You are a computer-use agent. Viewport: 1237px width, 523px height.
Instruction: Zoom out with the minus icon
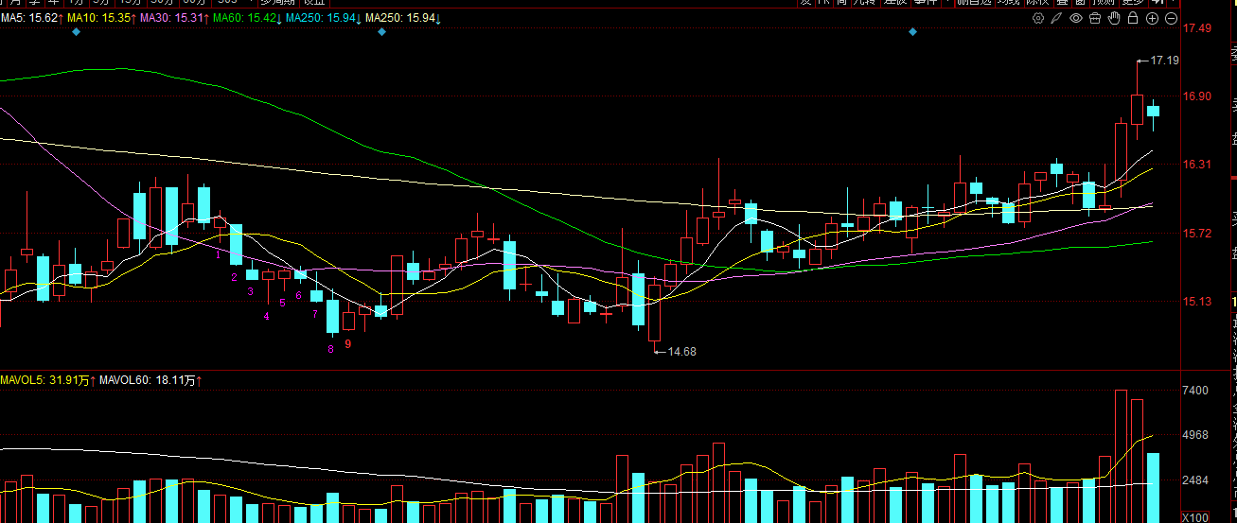pyautogui.click(x=1171, y=18)
